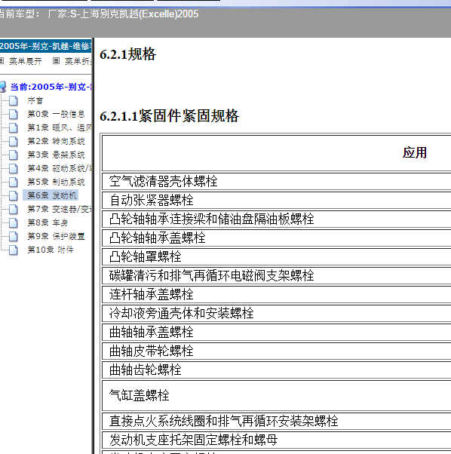Click table row 空气滤清器壳体螺栓
Image resolution: width=451 pixels, height=454 pixels.
coord(277,182)
